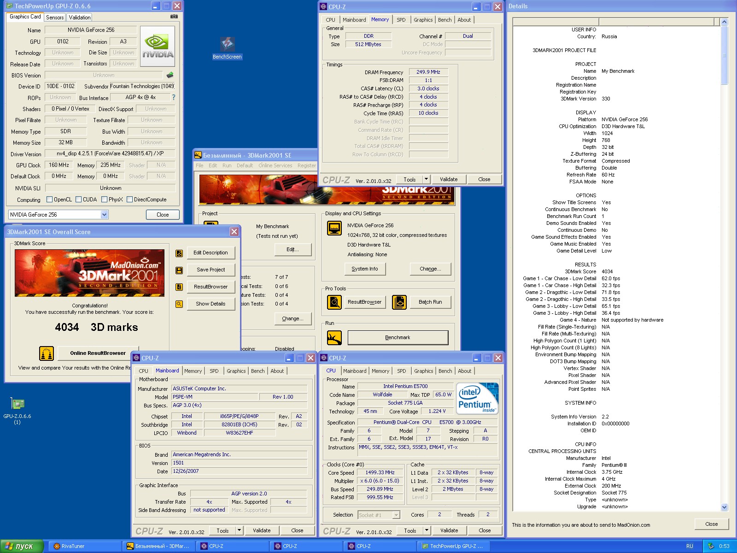737x553 pixels.
Task: Click the system tray icon next to clock
Action: click(x=711, y=546)
